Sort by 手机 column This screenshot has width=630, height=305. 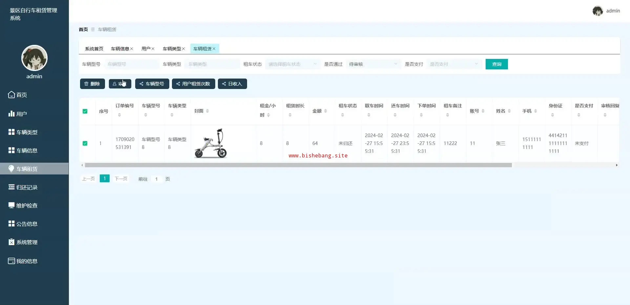535,111
